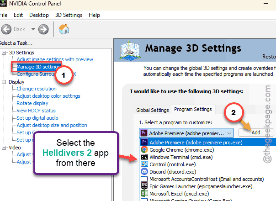Viewport: 276px width, 201px height.
Task: Collapse the Video tree node
Action: tap(4, 148)
